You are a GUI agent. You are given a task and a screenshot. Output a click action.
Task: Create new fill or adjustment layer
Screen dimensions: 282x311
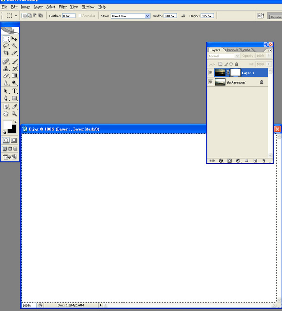(x=238, y=161)
